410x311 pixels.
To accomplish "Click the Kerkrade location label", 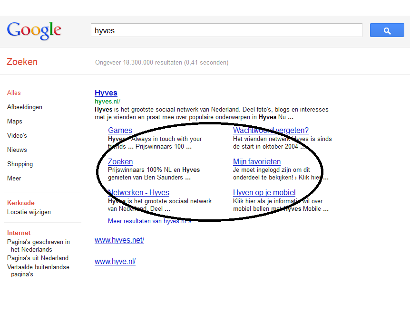I will pyautogui.click(x=20, y=203).
